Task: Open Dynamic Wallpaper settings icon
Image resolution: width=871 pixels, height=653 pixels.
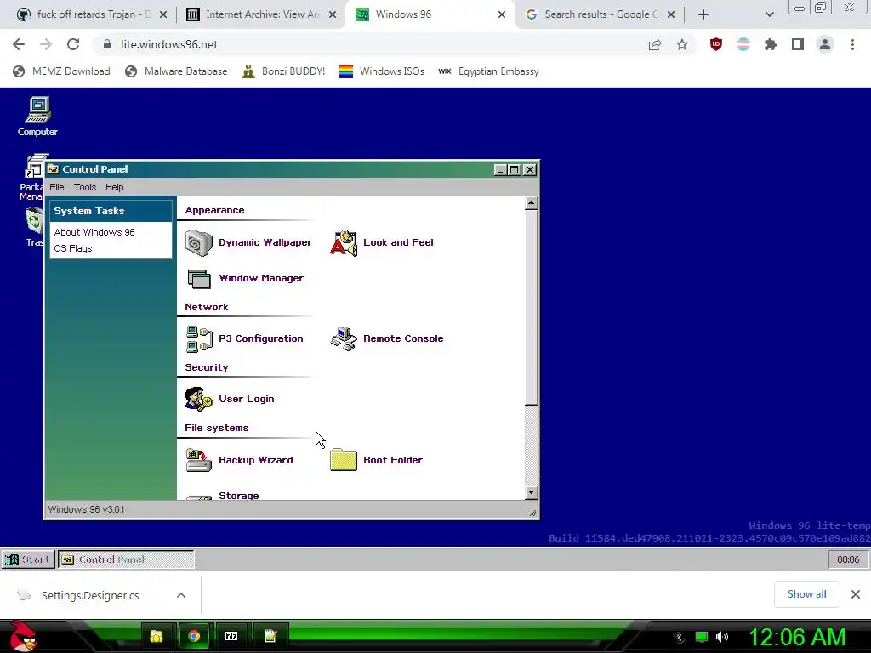Action: coord(198,242)
